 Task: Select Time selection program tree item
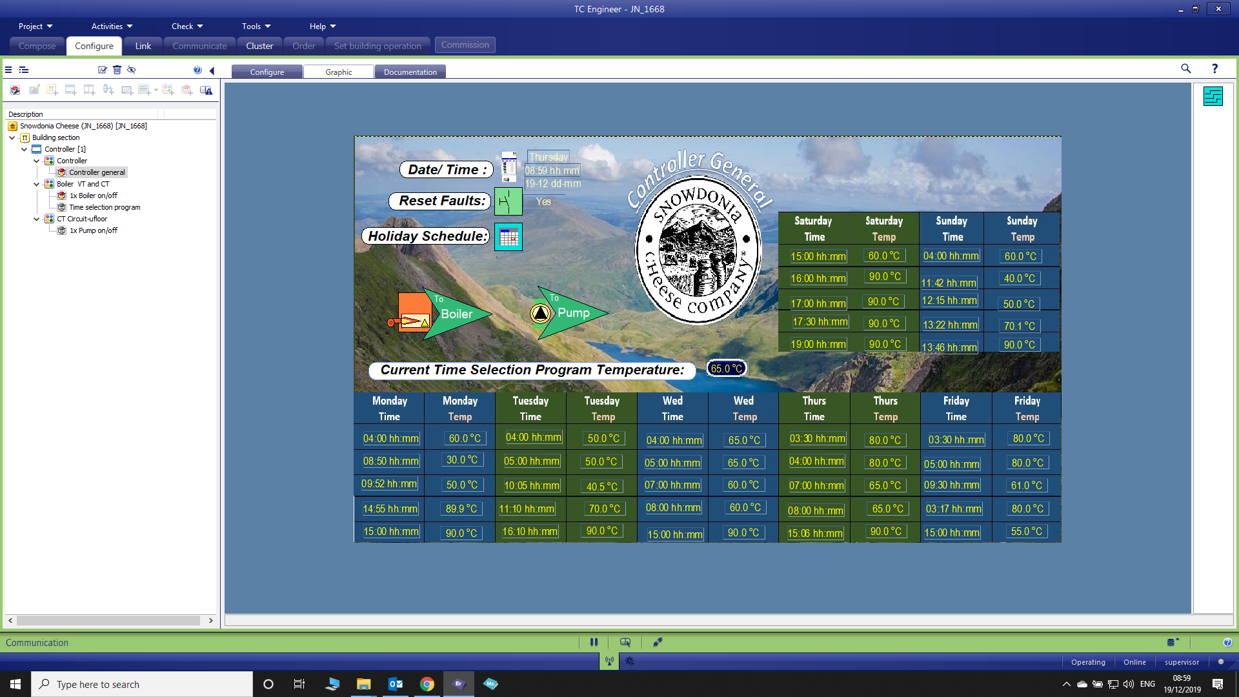[105, 207]
